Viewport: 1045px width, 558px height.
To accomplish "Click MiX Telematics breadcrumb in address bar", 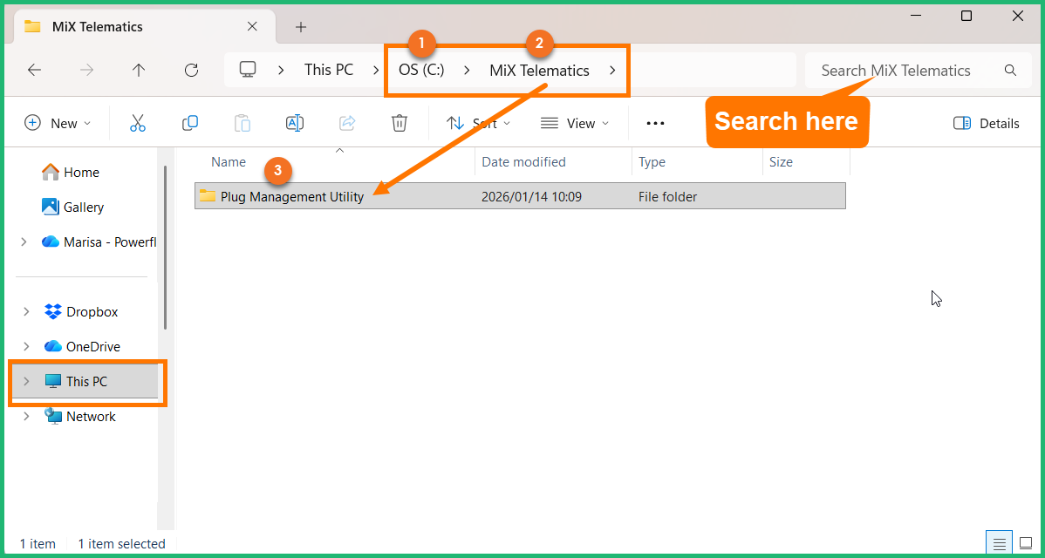I will tap(539, 70).
